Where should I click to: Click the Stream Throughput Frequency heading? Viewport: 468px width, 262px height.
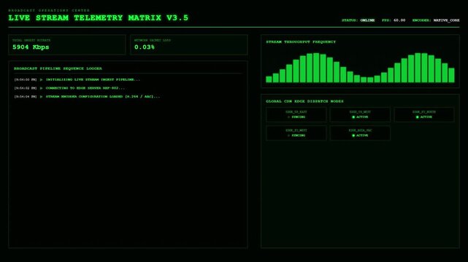tap(301, 42)
